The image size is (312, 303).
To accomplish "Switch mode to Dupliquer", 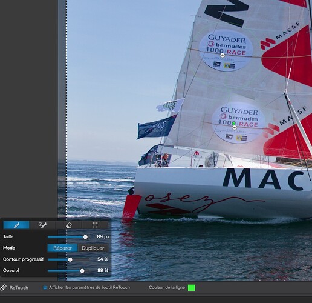I will tap(93, 248).
